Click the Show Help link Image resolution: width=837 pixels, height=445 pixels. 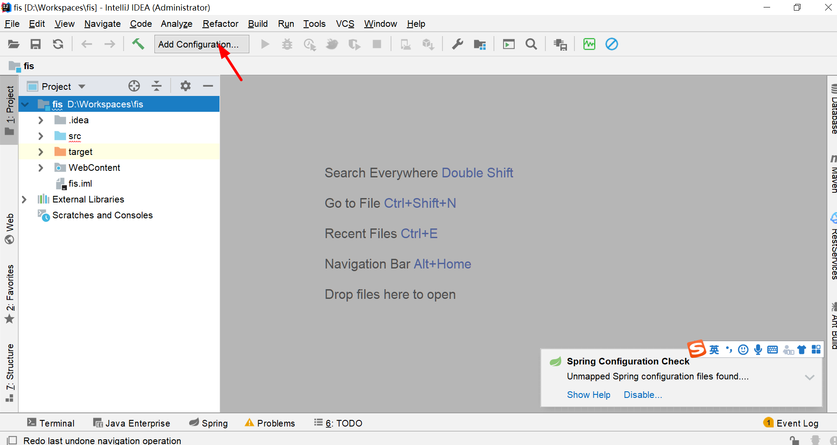tap(588, 395)
